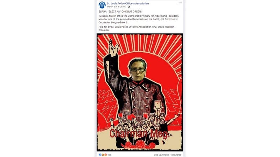Viewport: 280px width, 157px height.
Task: View the 198 reactions count list
Action: (109, 155)
